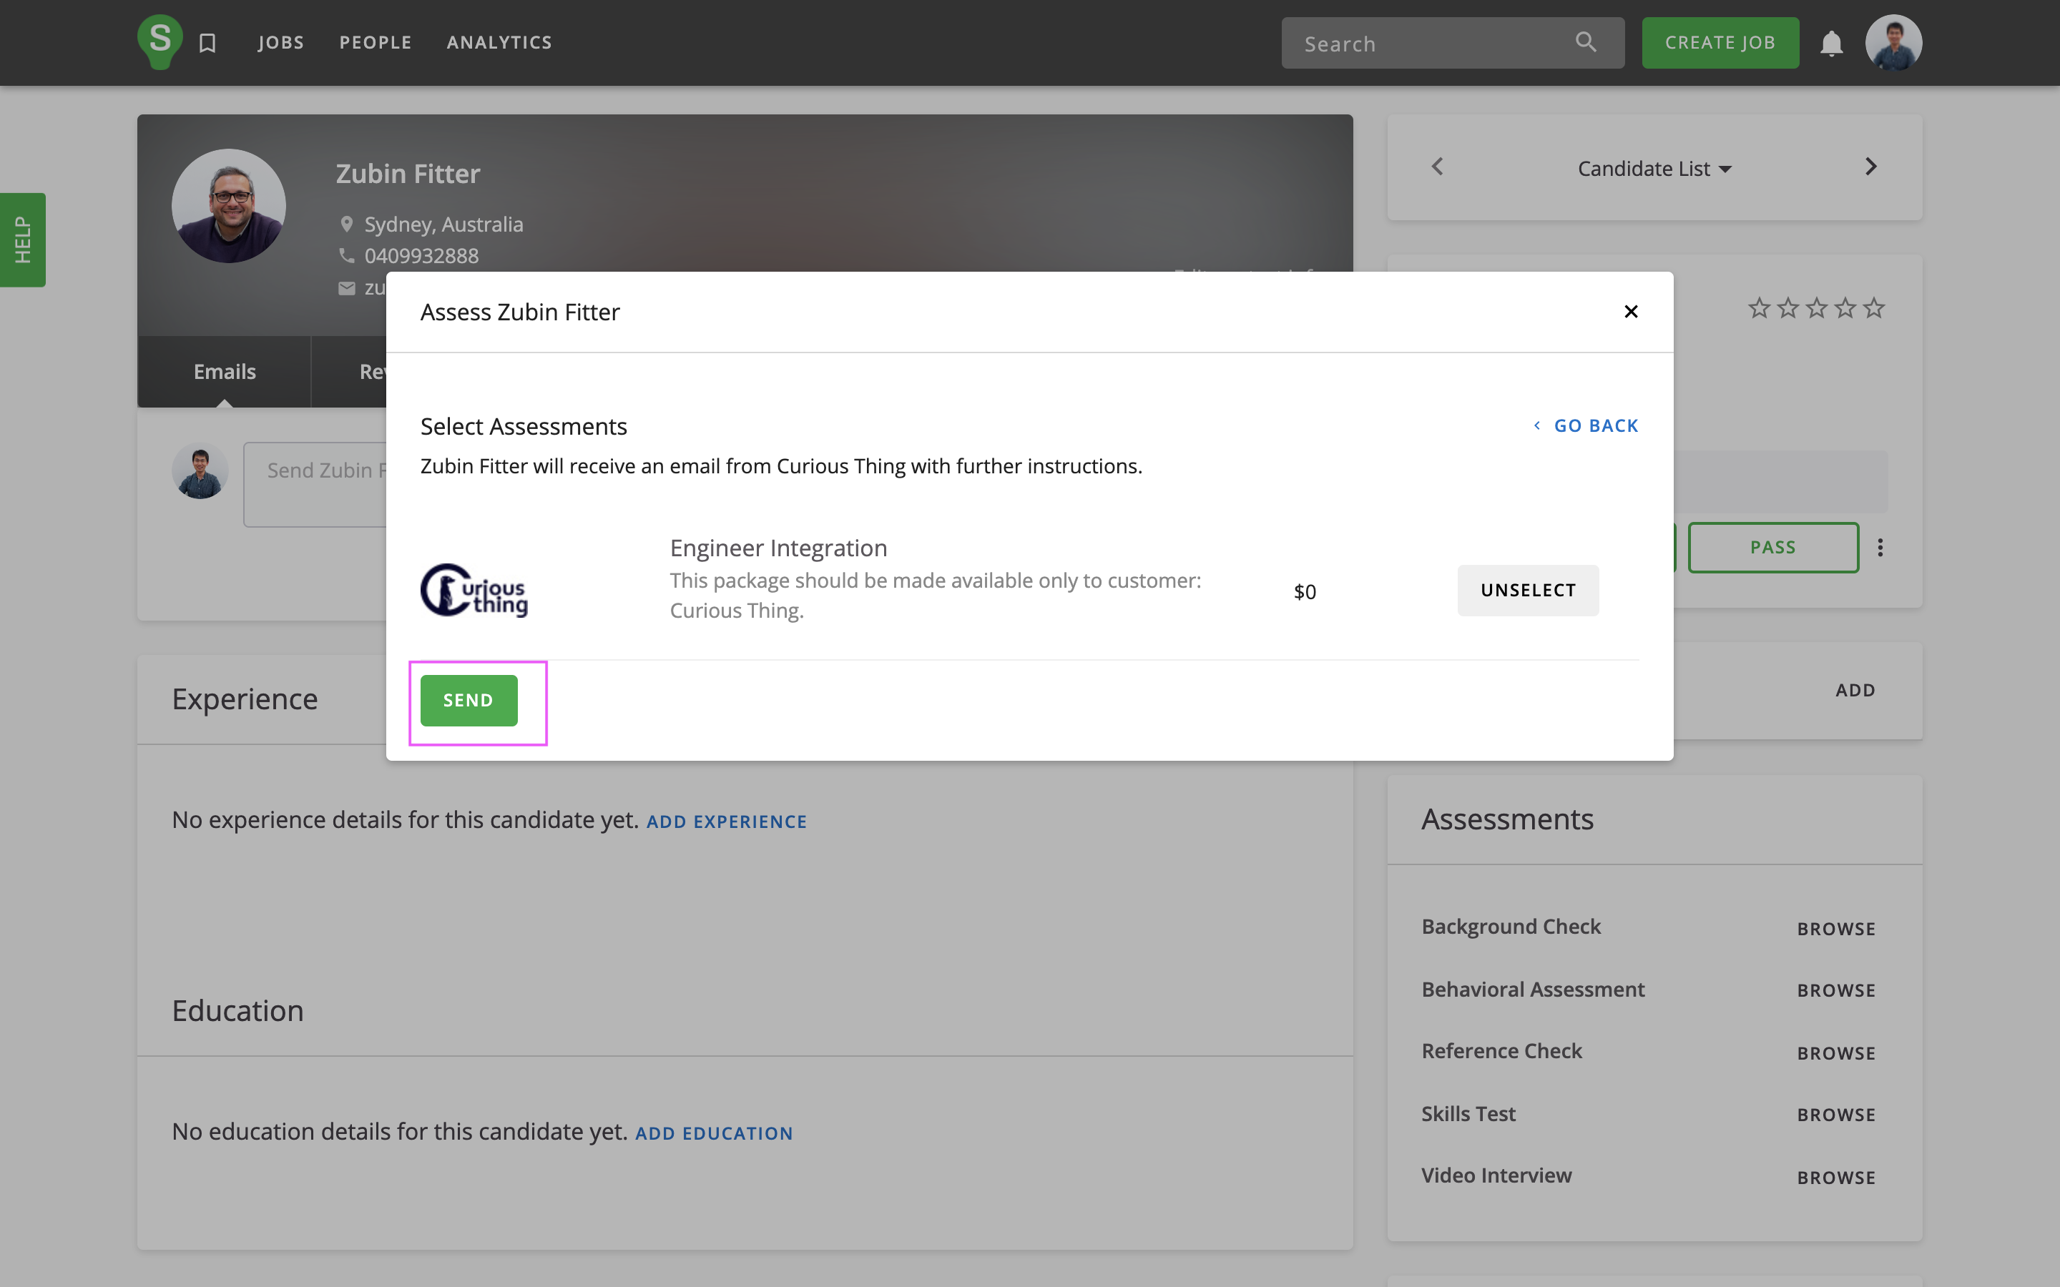Screen dimensions: 2060x1287
Task: Open the notifications bell
Action: click(x=1831, y=43)
